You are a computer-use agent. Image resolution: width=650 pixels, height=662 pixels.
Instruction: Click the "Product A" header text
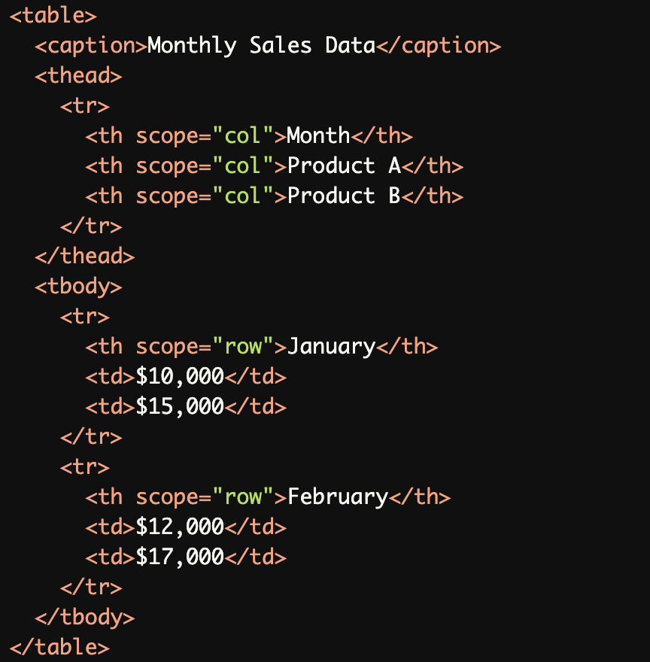click(x=344, y=165)
